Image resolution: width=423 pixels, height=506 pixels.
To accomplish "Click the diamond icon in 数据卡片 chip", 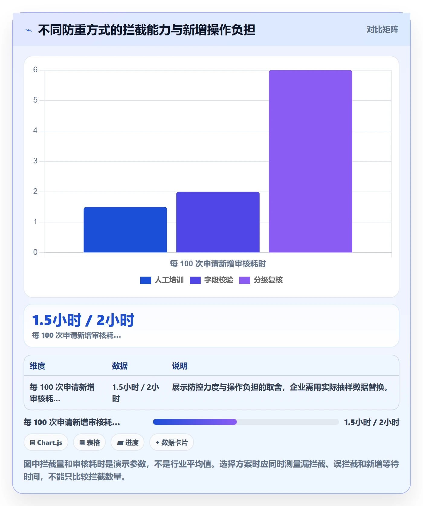I will (x=157, y=442).
